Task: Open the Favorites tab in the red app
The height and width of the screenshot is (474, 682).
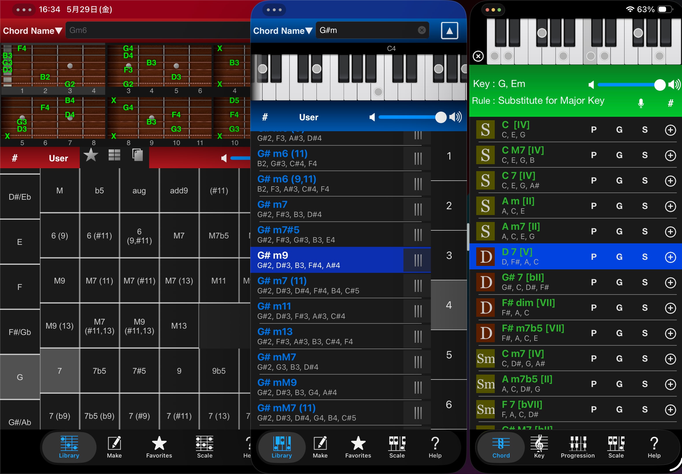Action: tap(159, 447)
